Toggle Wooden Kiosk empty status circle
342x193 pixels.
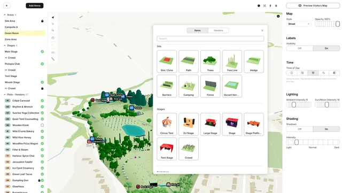(42, 125)
